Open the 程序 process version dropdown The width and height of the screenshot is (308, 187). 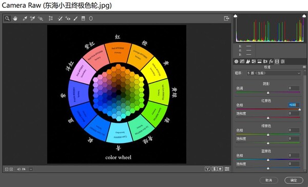274,73
